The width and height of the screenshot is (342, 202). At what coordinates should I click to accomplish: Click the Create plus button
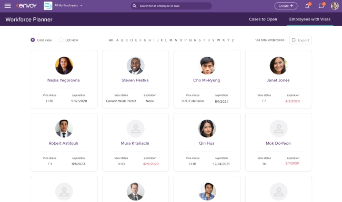(286, 6)
